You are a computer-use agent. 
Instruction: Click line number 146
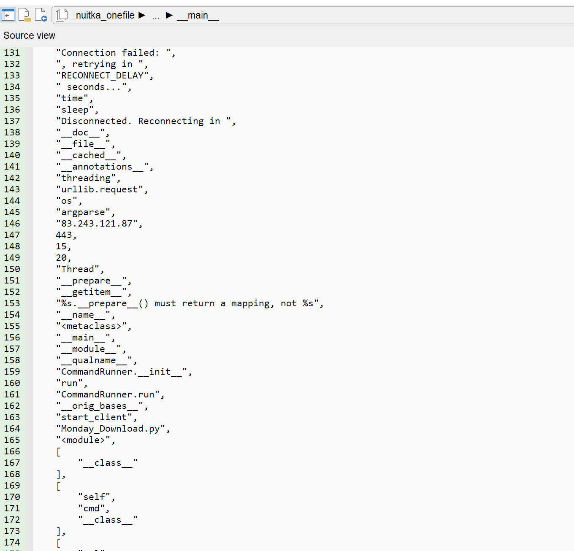tap(12, 223)
